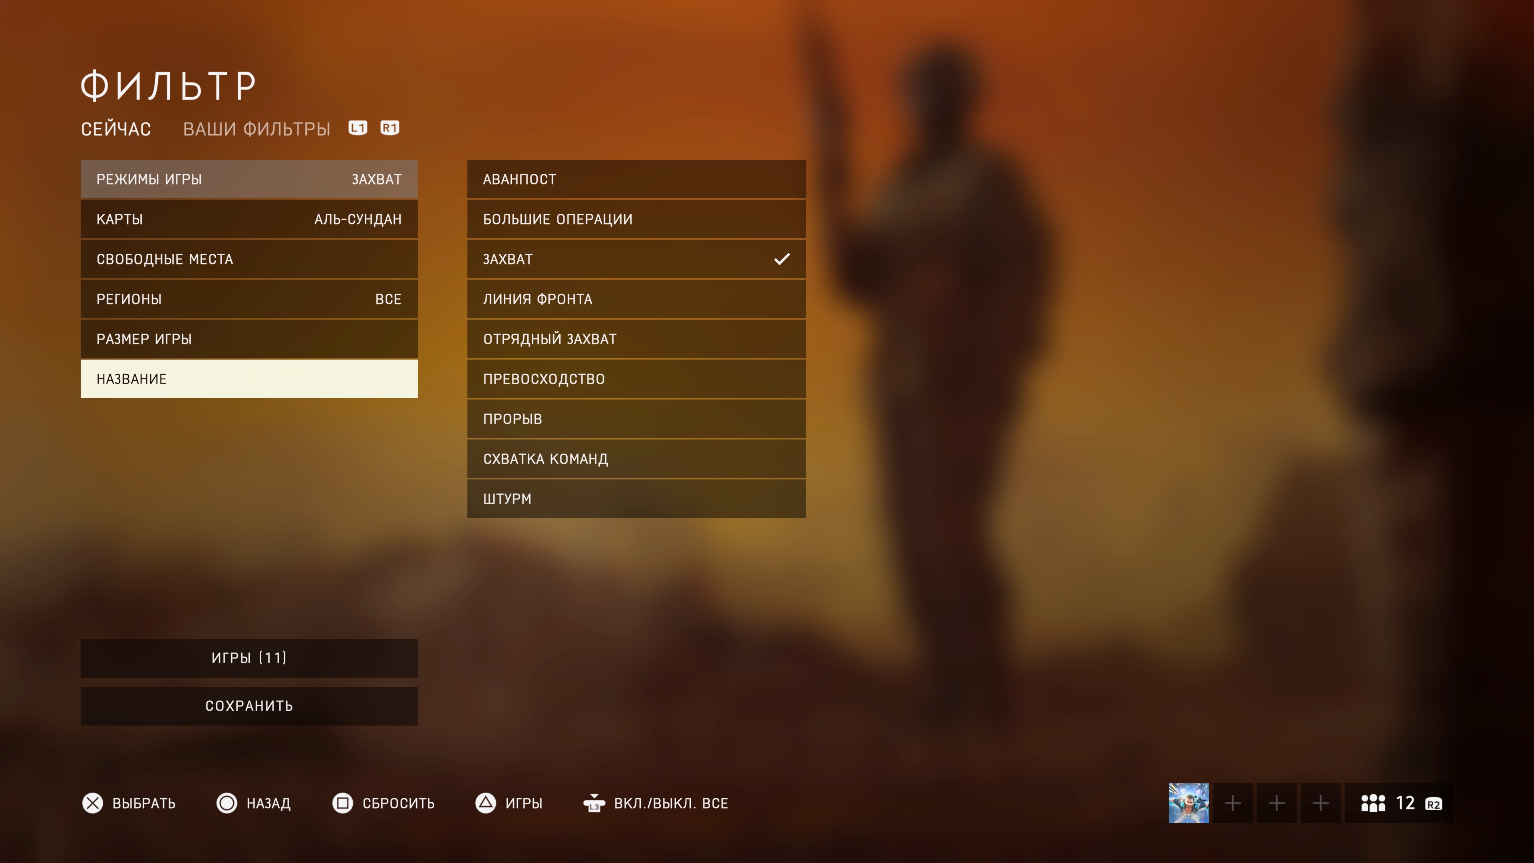Open the Карты filter category
The height and width of the screenshot is (863, 1534).
[249, 219]
